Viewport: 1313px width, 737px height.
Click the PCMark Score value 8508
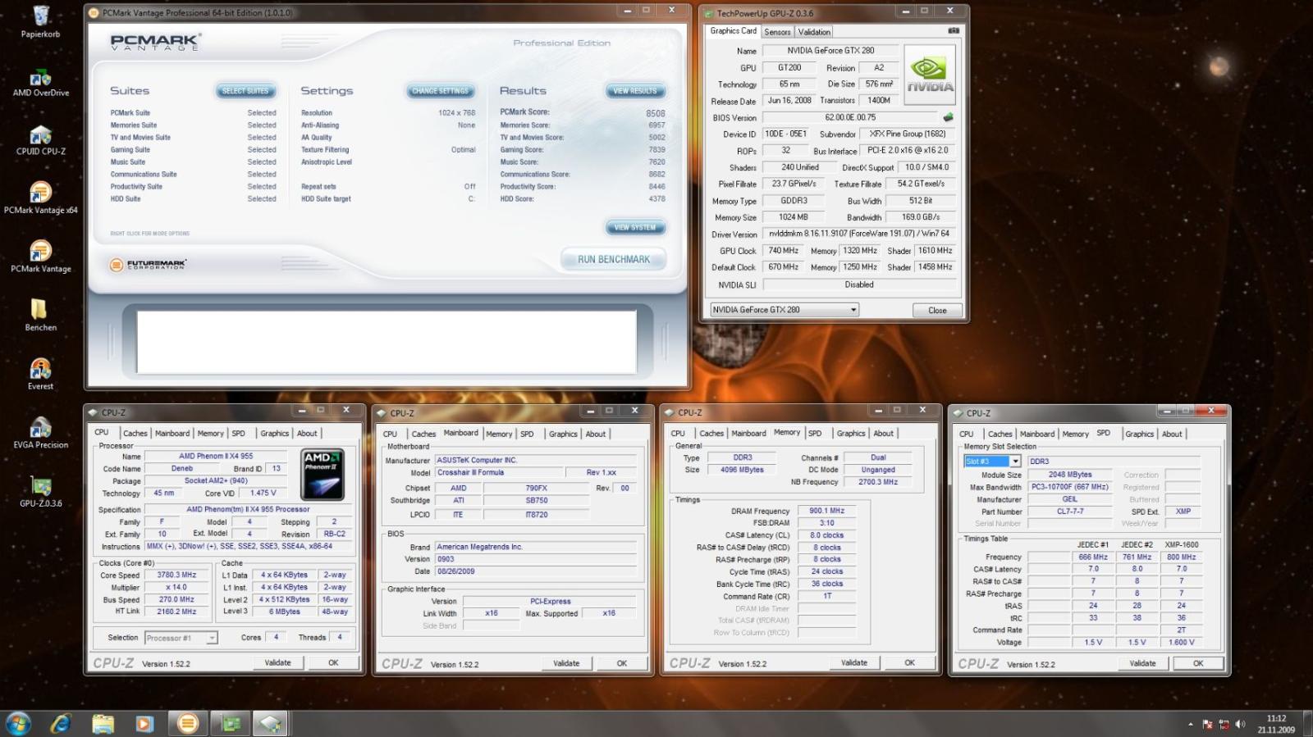[655, 113]
